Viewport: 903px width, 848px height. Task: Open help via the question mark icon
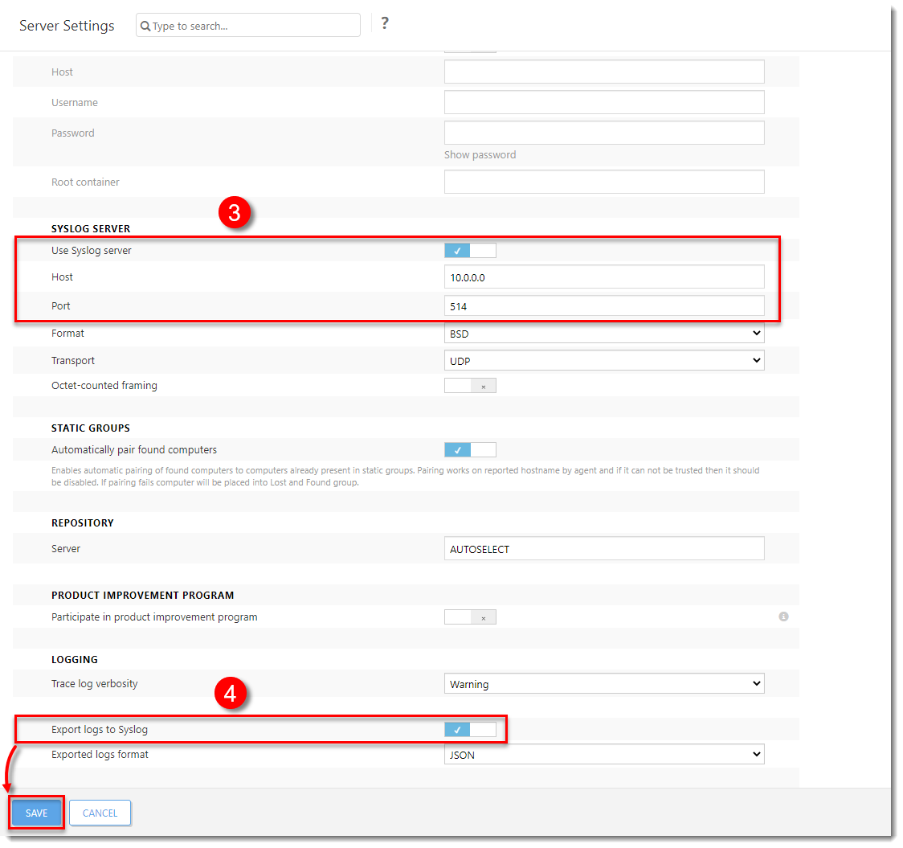pyautogui.click(x=385, y=23)
